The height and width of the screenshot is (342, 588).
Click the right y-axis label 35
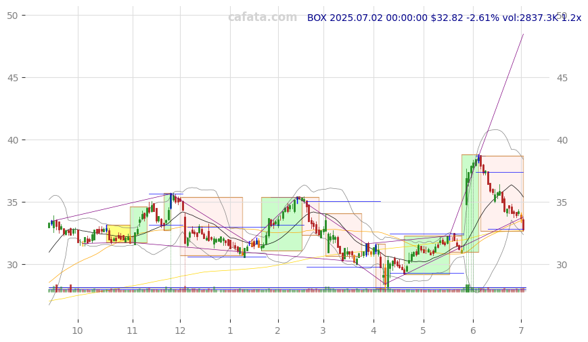click(562, 202)
